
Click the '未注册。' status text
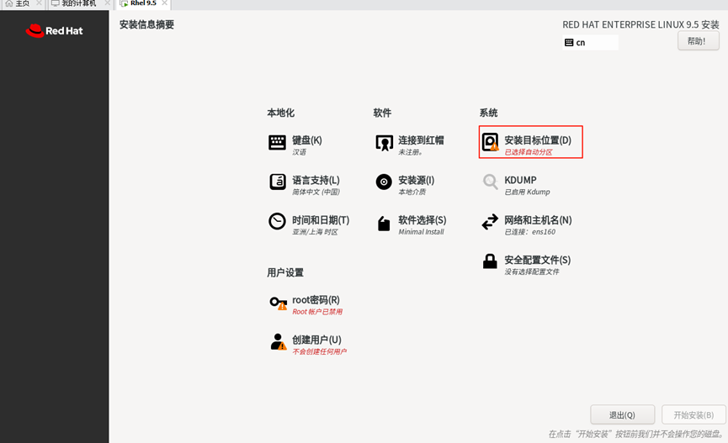[411, 152]
